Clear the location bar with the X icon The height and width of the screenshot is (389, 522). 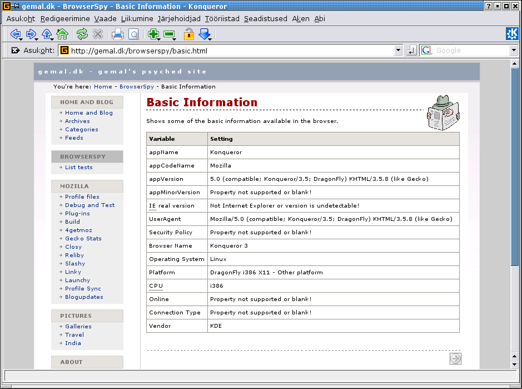pyautogui.click(x=16, y=50)
